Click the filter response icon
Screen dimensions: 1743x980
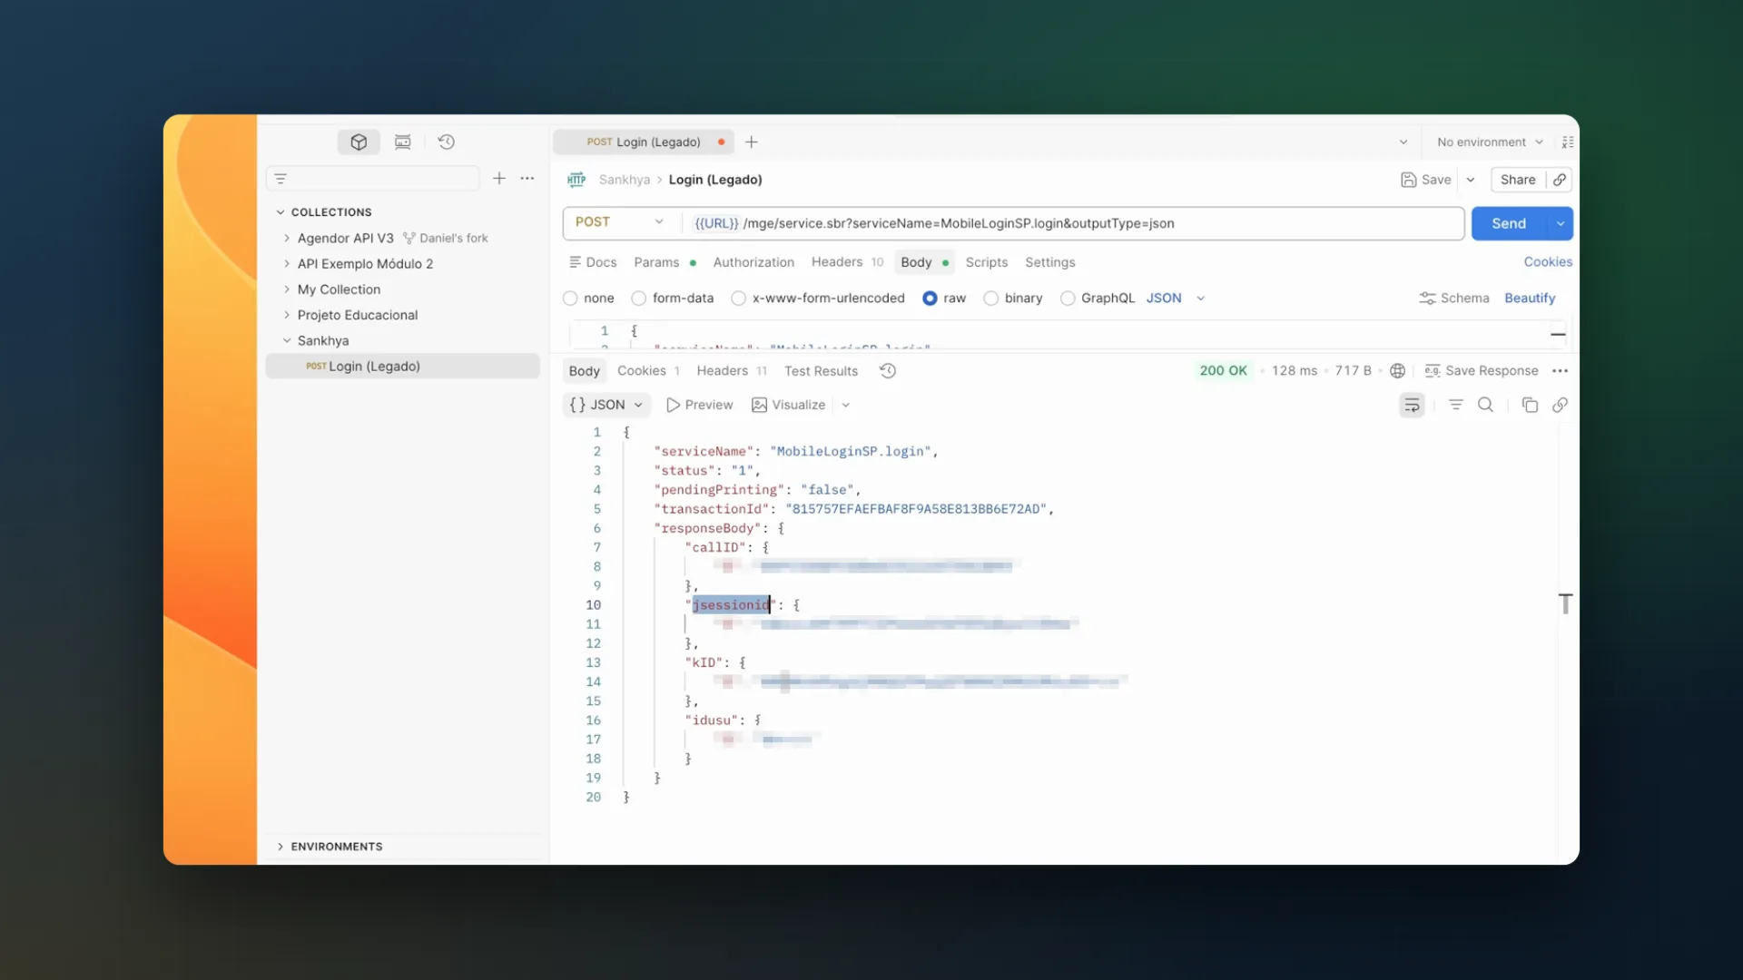click(x=1456, y=405)
